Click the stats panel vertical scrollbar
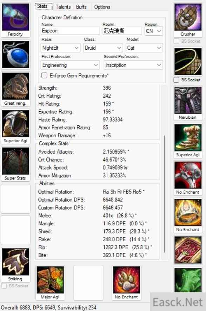 tap(164, 194)
